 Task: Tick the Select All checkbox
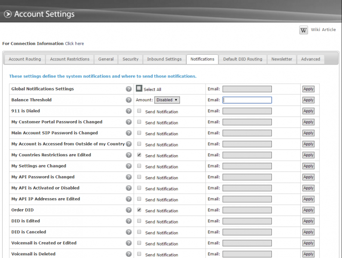tap(139, 88)
